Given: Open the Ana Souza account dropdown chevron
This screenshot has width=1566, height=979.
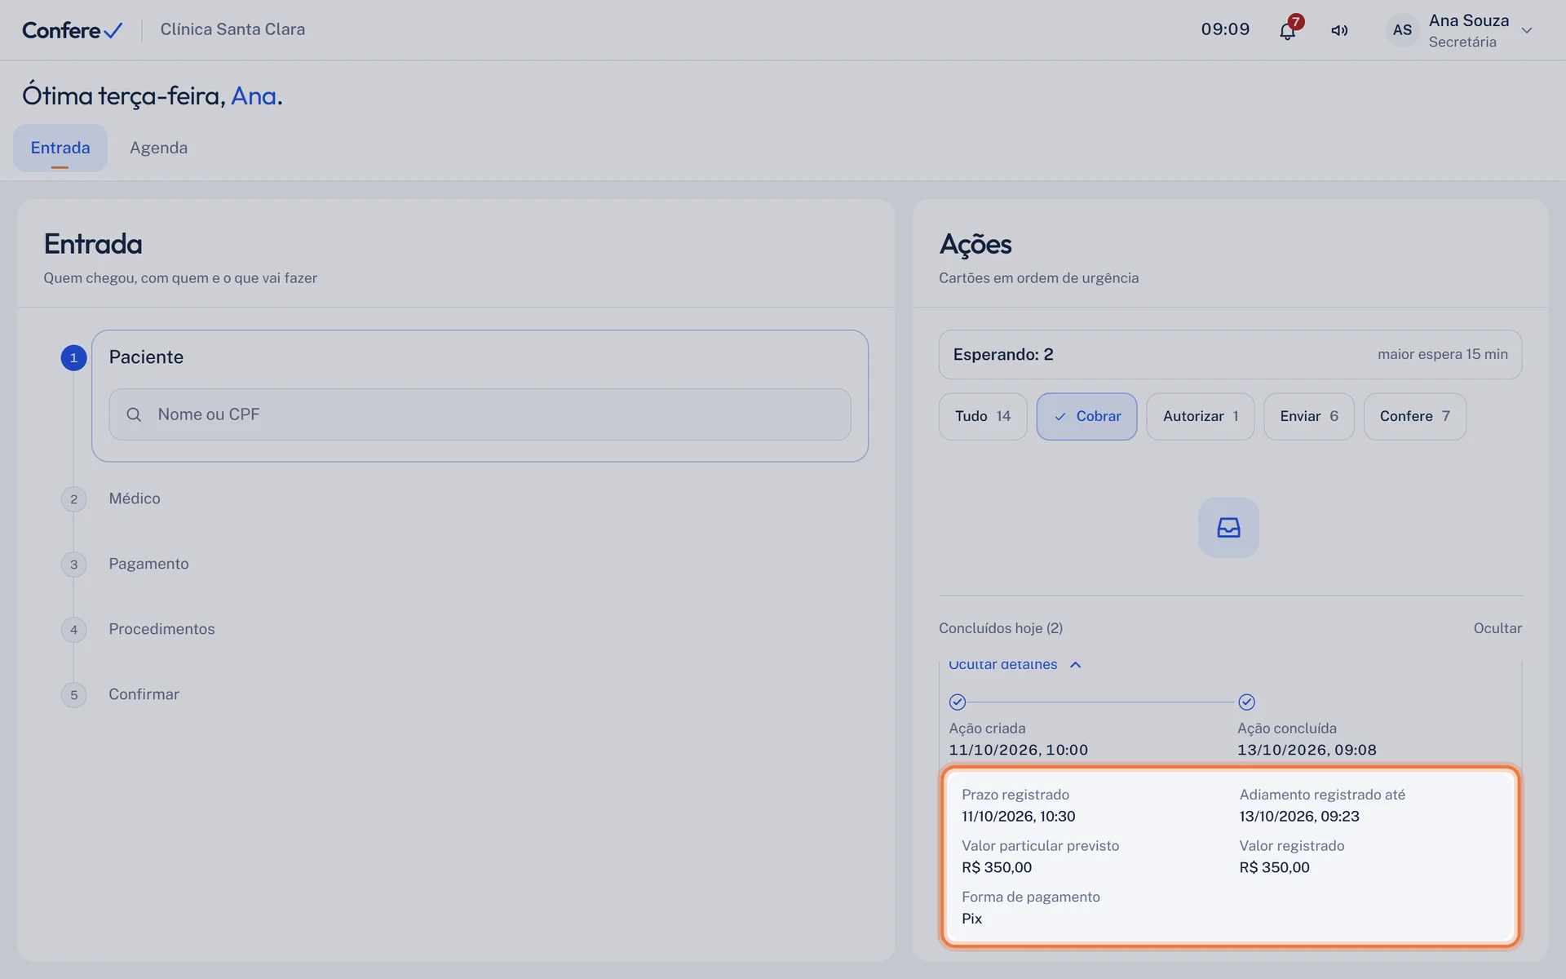Looking at the screenshot, I should (1527, 31).
